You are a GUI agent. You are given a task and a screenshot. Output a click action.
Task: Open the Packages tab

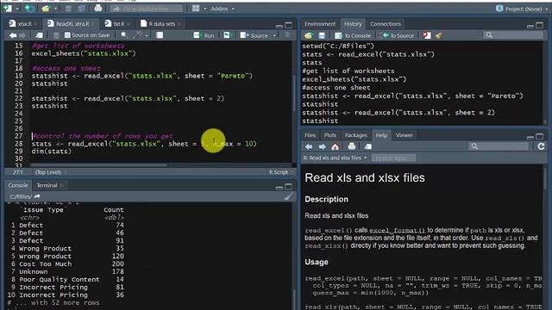[355, 135]
